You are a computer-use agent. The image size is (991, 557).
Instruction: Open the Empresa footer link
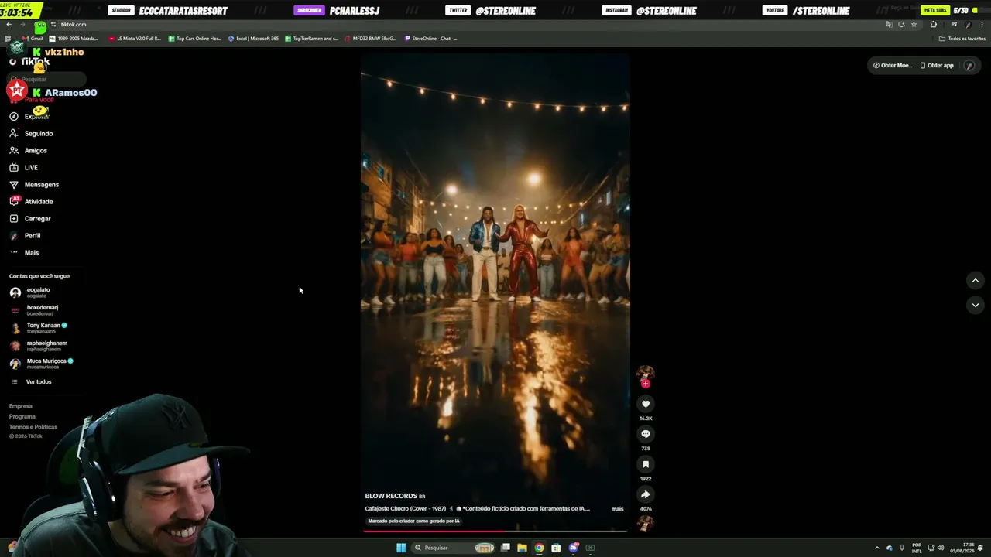tap(21, 406)
